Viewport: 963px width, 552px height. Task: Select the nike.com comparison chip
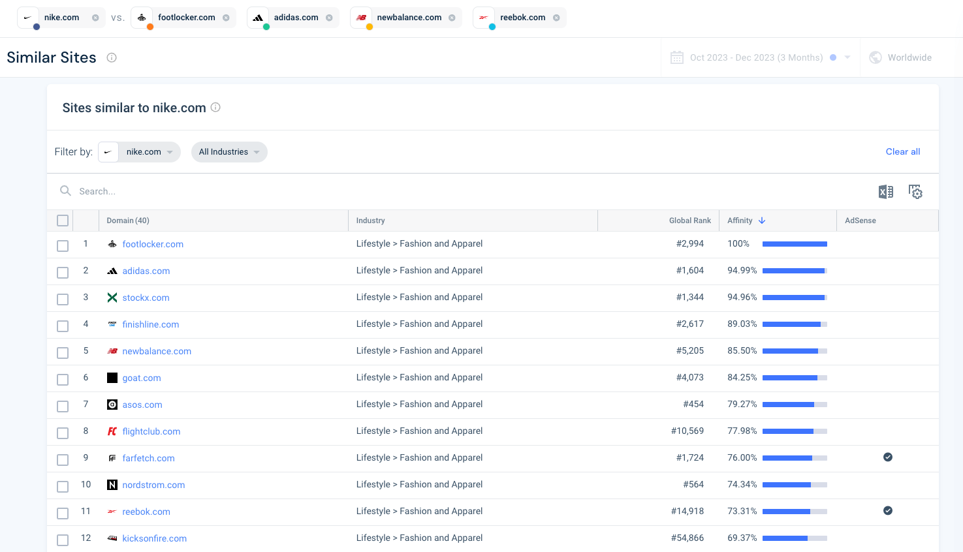(61, 18)
